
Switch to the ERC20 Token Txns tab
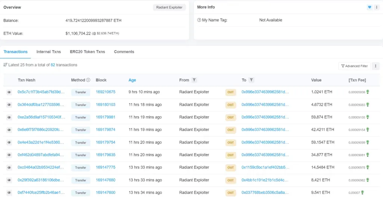[x=88, y=52]
